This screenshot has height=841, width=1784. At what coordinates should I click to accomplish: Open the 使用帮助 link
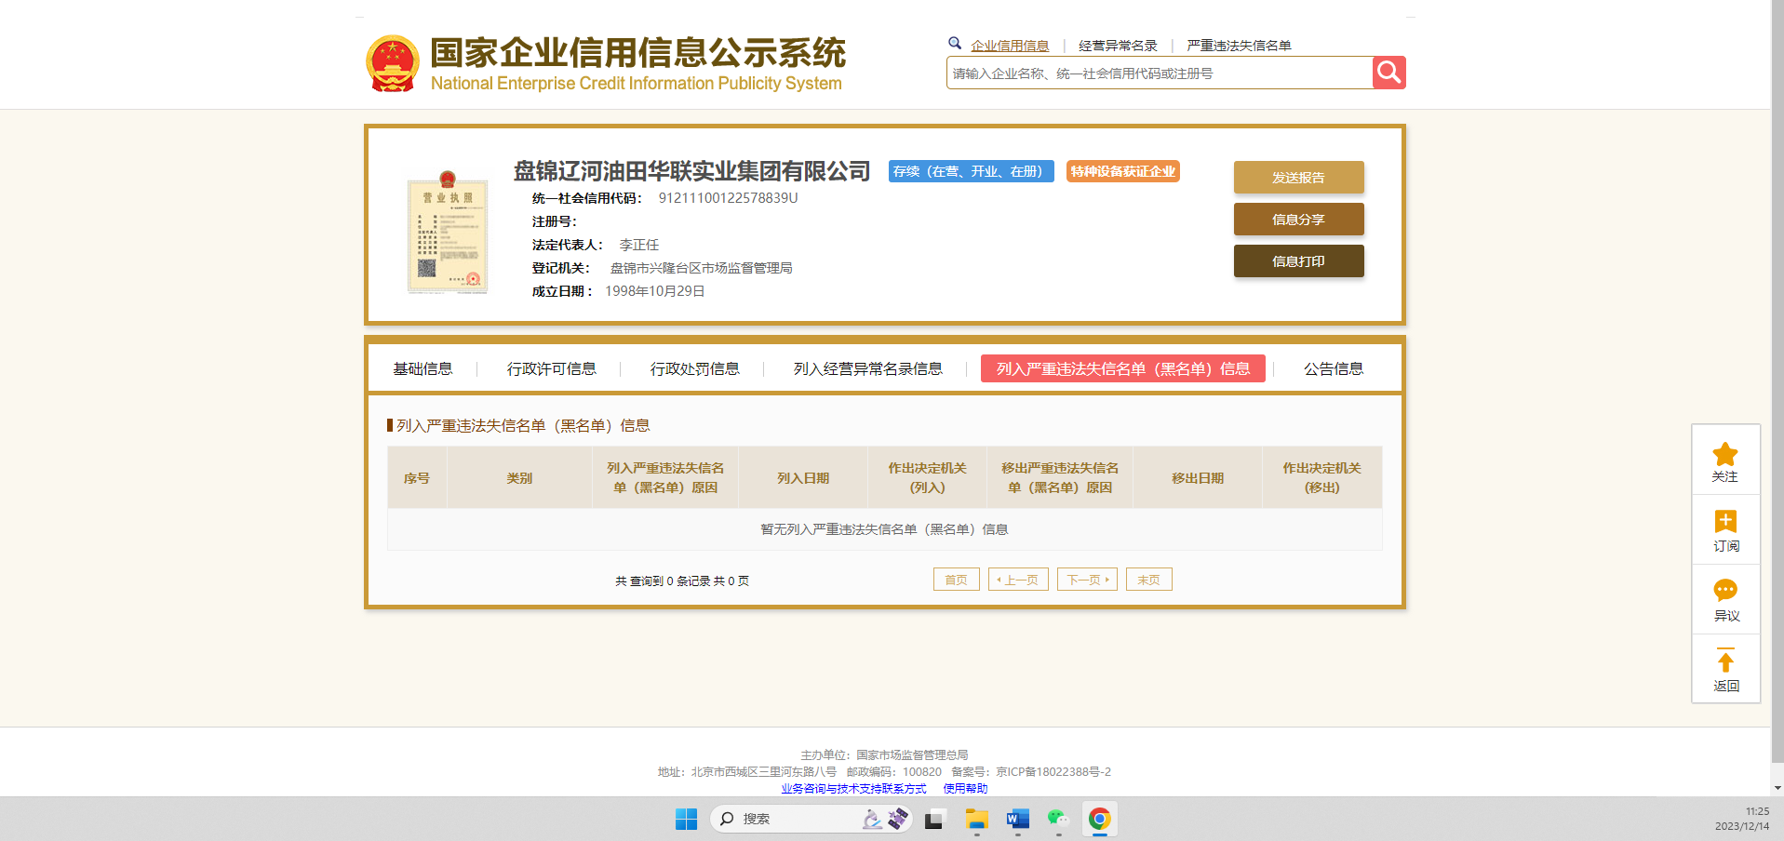pyautogui.click(x=965, y=789)
